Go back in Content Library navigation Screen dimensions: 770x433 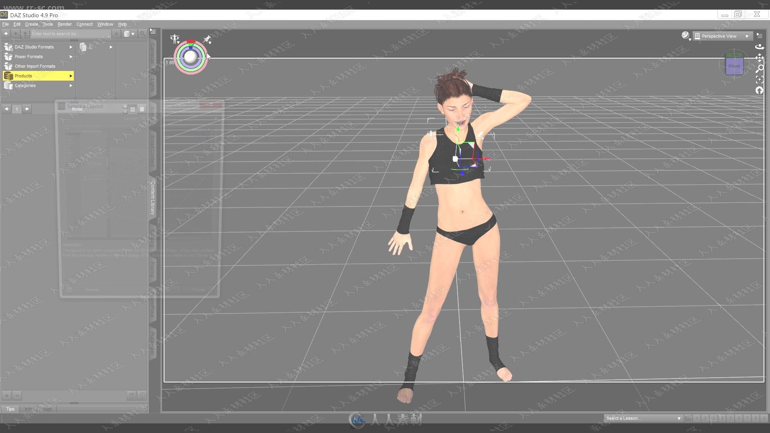(x=6, y=34)
